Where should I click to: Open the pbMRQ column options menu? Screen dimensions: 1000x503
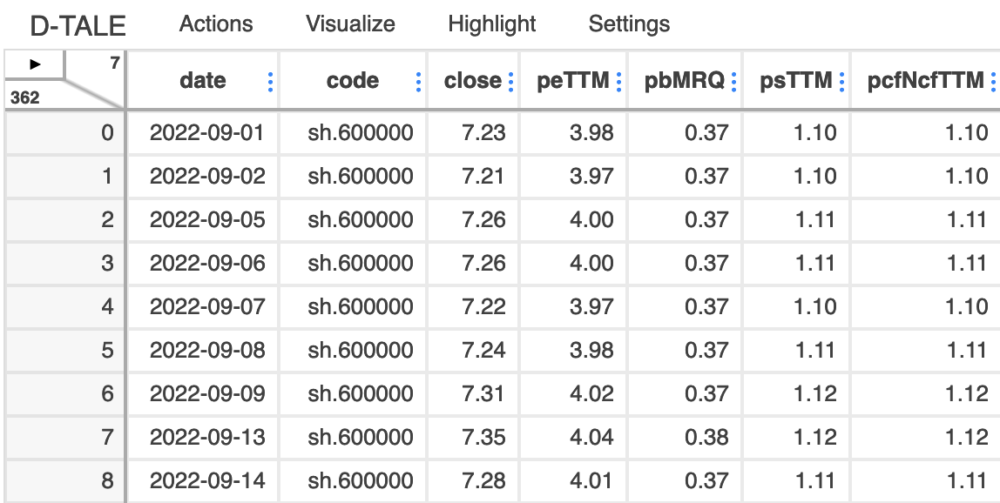[733, 82]
